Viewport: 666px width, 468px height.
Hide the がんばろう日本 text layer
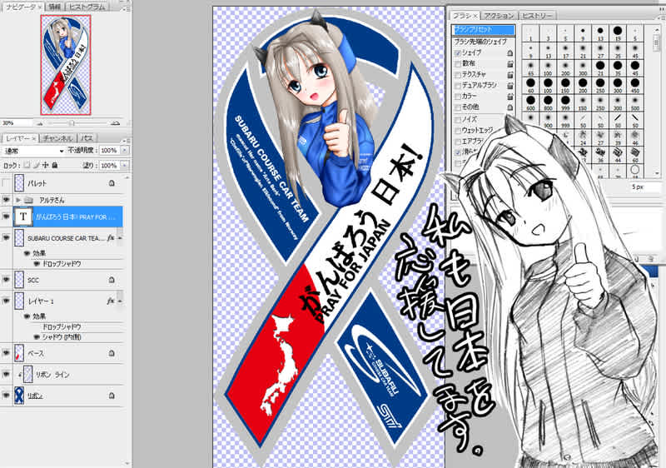click(6, 217)
